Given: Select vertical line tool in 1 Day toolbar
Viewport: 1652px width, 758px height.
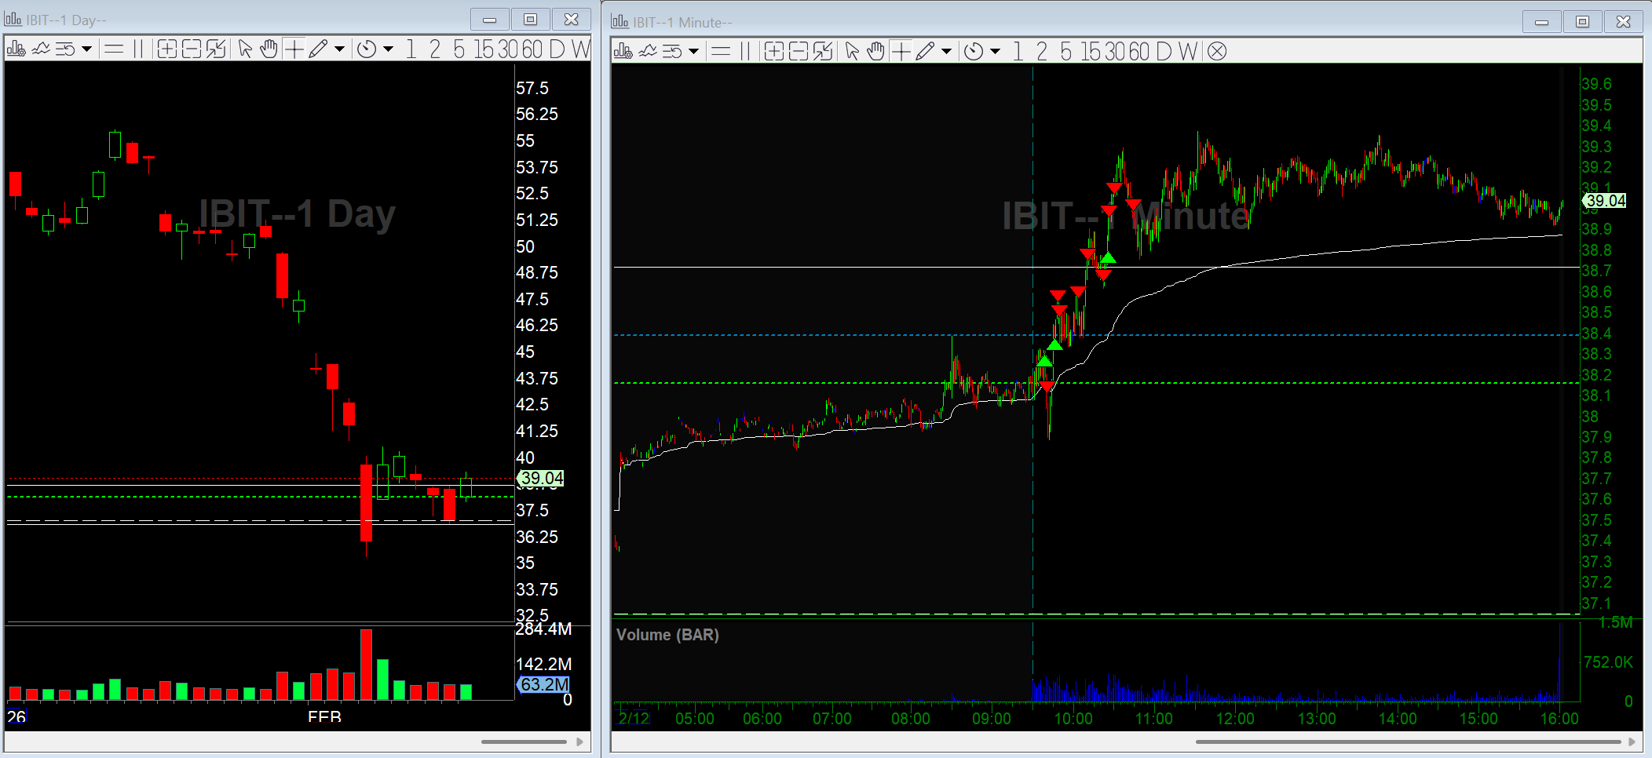Looking at the screenshot, I should click(138, 49).
